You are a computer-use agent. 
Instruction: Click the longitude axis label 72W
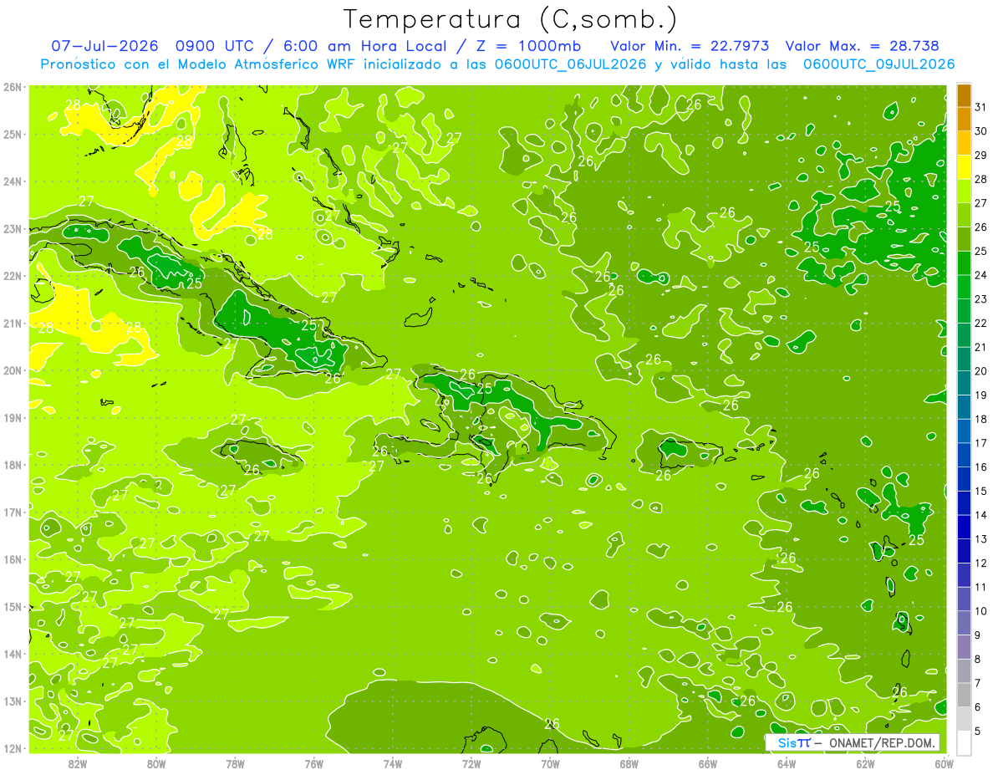point(471,763)
